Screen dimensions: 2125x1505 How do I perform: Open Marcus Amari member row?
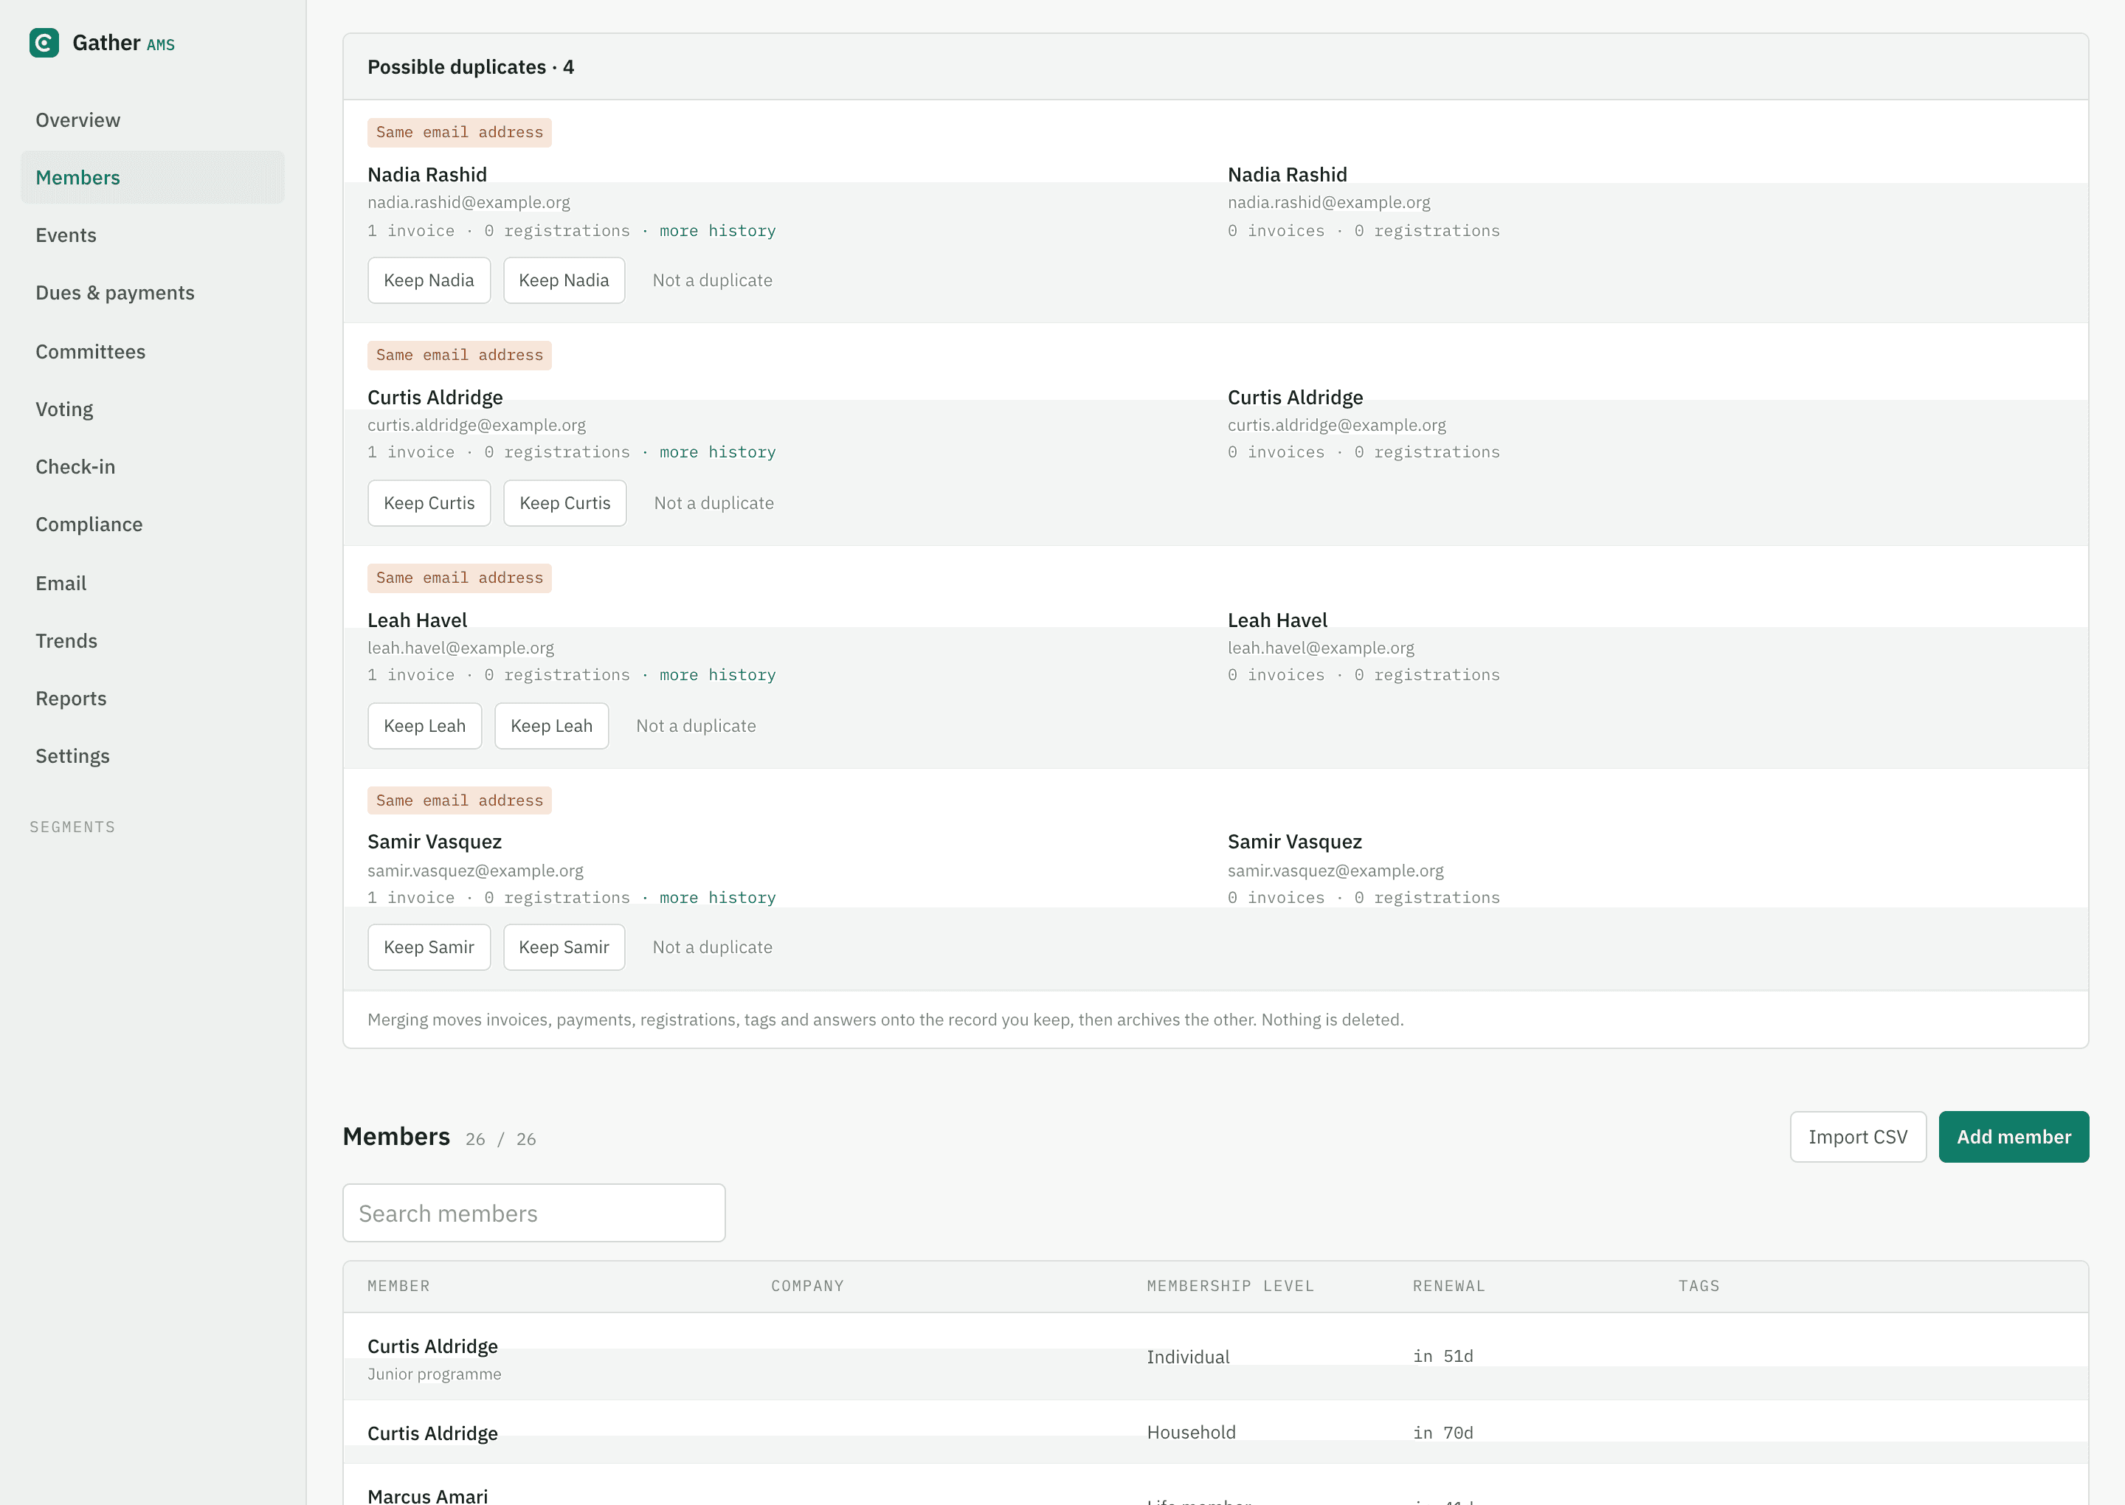pyautogui.click(x=1215, y=1486)
